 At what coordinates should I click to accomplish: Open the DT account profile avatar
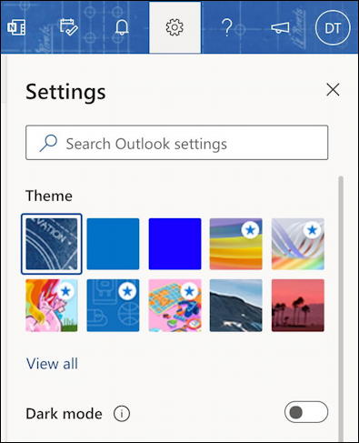point(333,28)
